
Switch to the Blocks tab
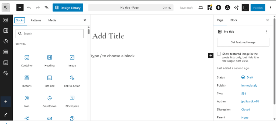19,20
